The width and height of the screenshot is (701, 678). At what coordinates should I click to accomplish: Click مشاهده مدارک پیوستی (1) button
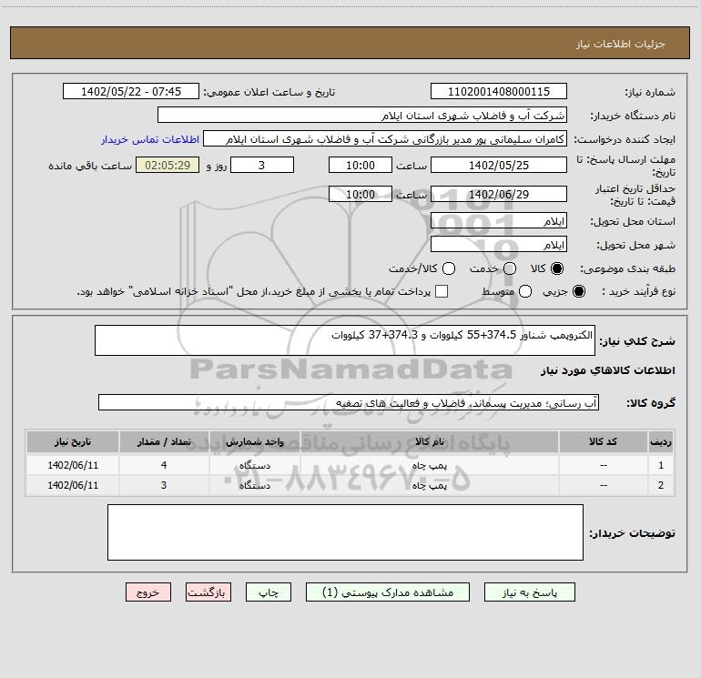pyautogui.click(x=388, y=592)
